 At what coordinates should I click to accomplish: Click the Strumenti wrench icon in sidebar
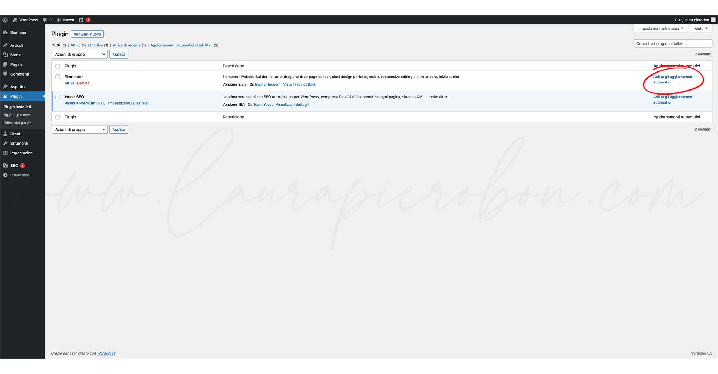coord(6,143)
